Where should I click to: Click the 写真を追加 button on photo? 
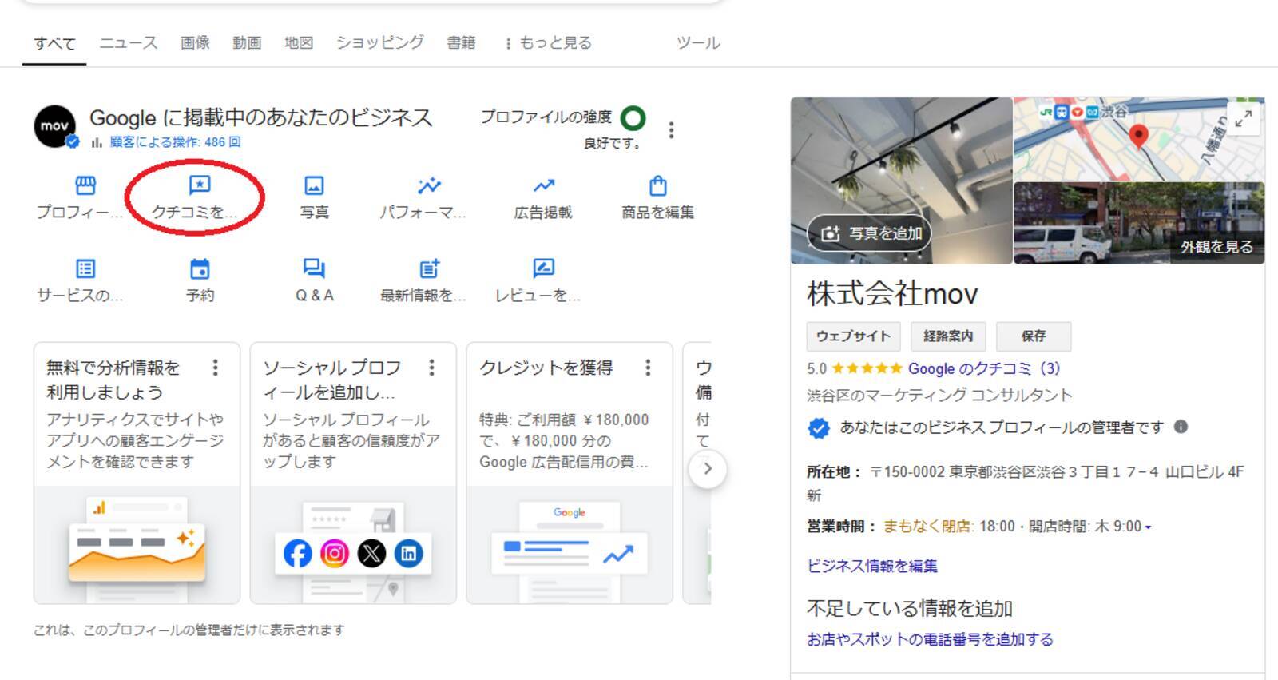(870, 233)
